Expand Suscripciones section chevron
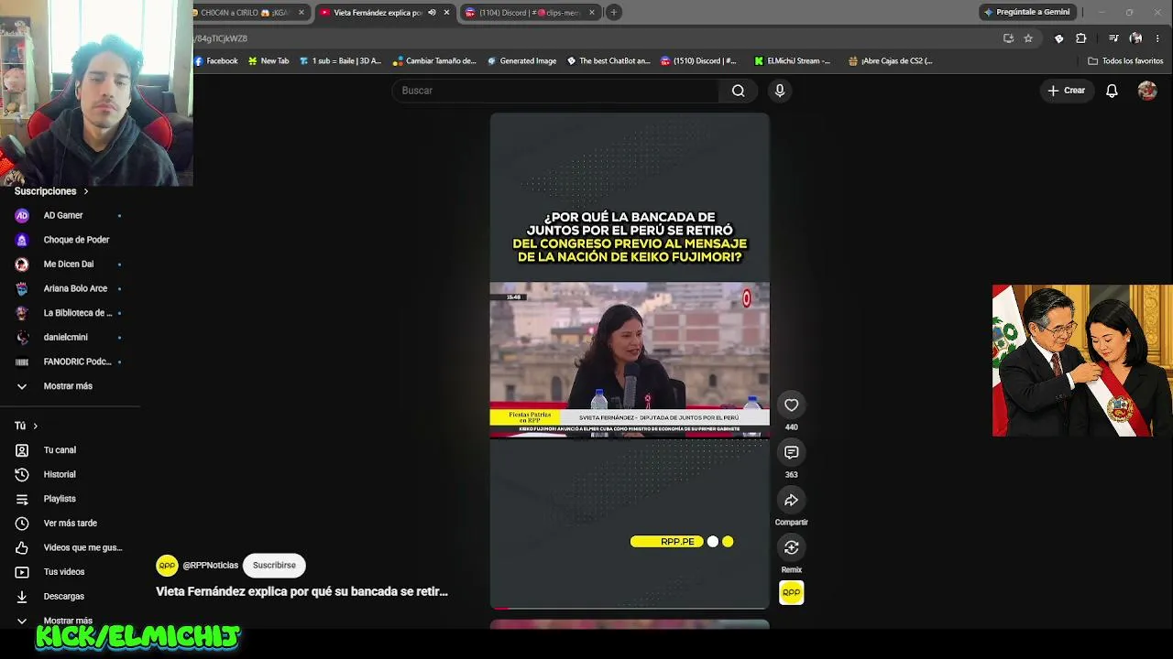Screen dimensions: 1173x659 tap(86, 191)
